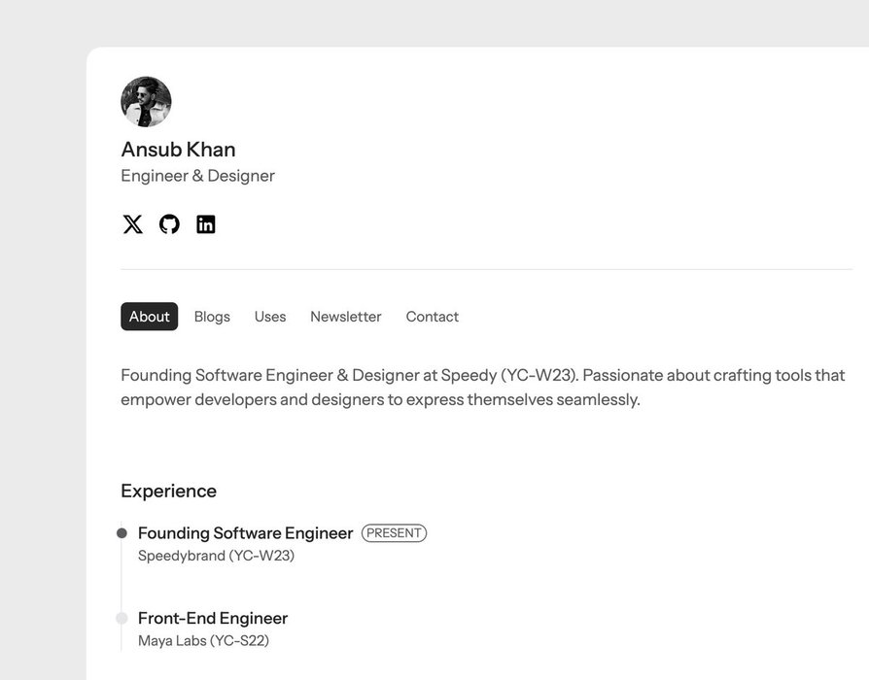Image resolution: width=869 pixels, height=680 pixels.
Task: Go to the Newsletter tab
Action: [x=346, y=317]
